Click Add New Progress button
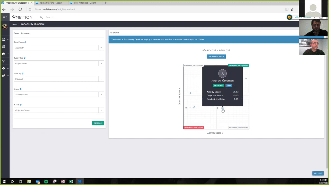 click(303, 17)
